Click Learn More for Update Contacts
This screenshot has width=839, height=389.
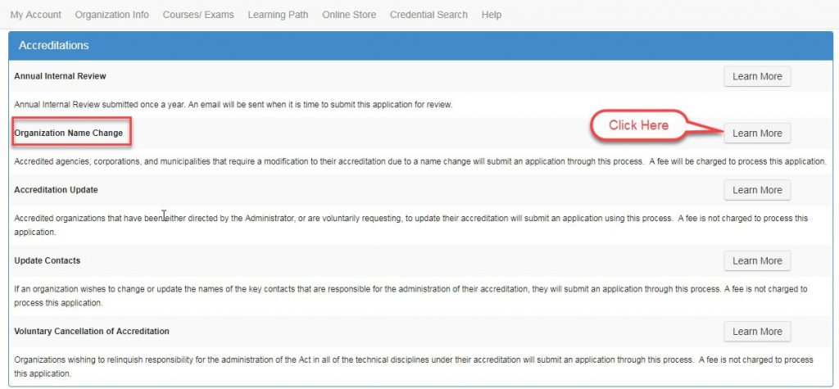click(757, 260)
